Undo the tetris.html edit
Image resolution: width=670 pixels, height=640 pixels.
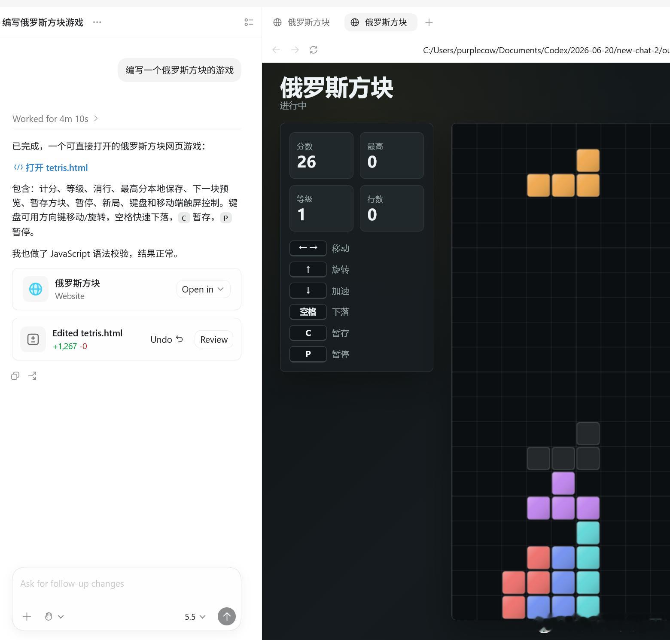pos(167,339)
